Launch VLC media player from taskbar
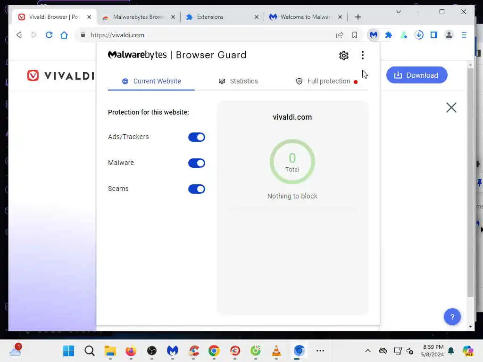The image size is (483, 362). 276,351
